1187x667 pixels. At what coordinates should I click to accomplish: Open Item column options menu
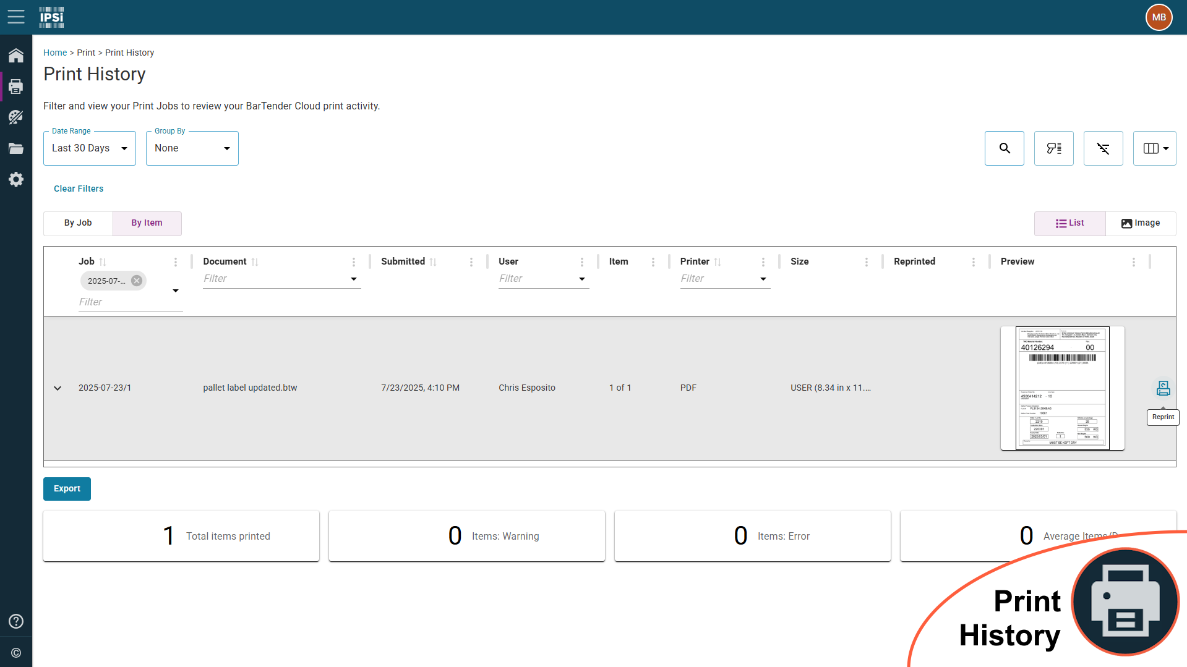click(x=653, y=262)
